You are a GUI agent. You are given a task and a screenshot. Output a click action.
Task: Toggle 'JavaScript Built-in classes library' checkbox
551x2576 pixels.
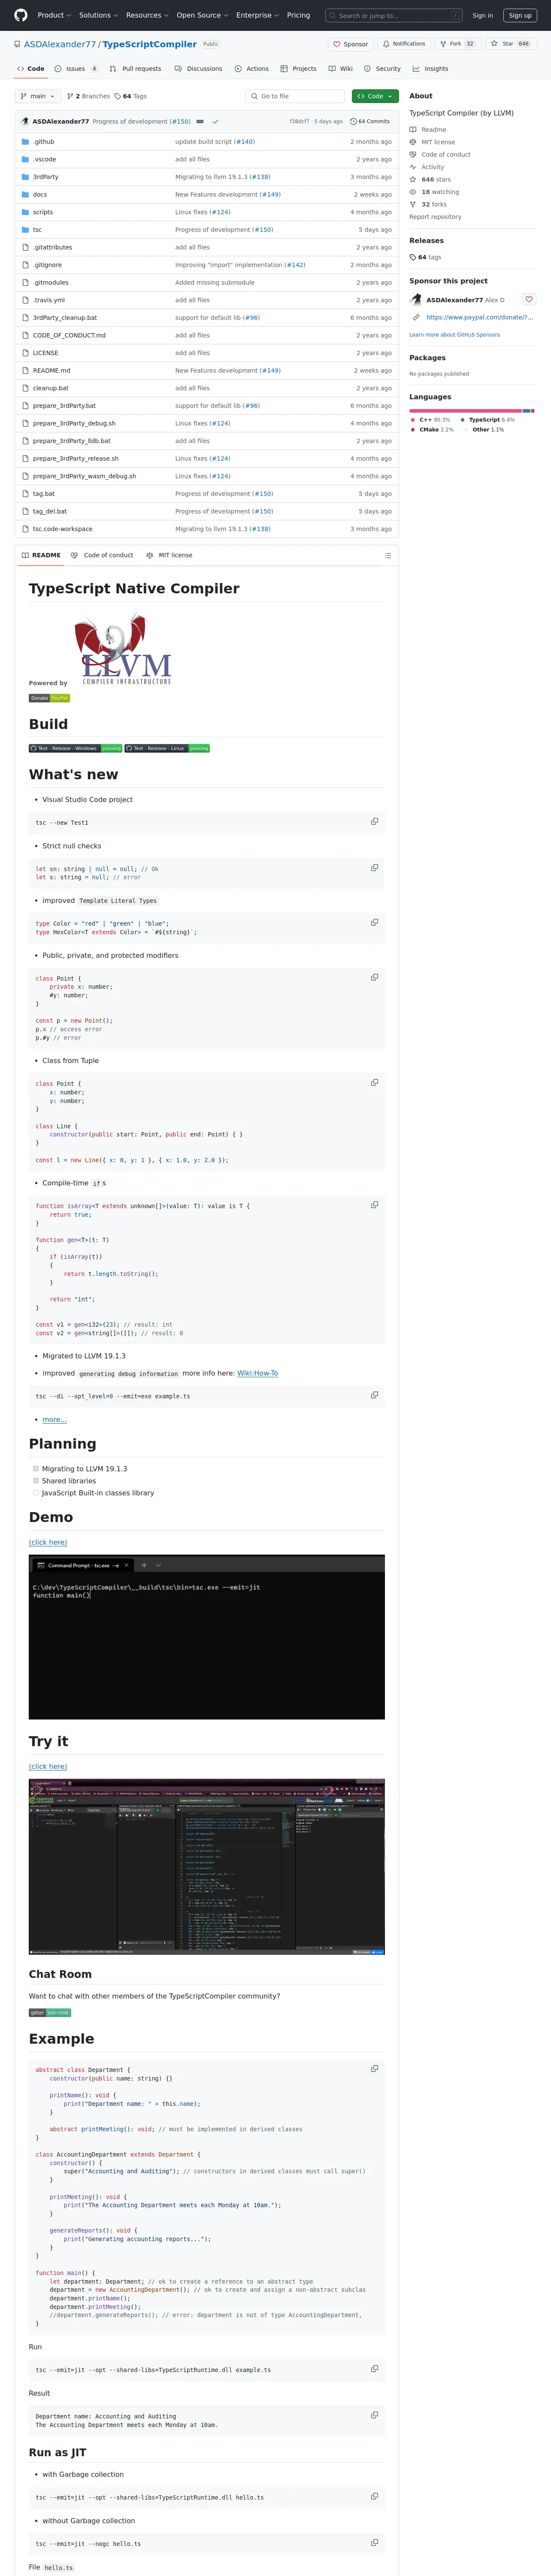[x=36, y=1493]
